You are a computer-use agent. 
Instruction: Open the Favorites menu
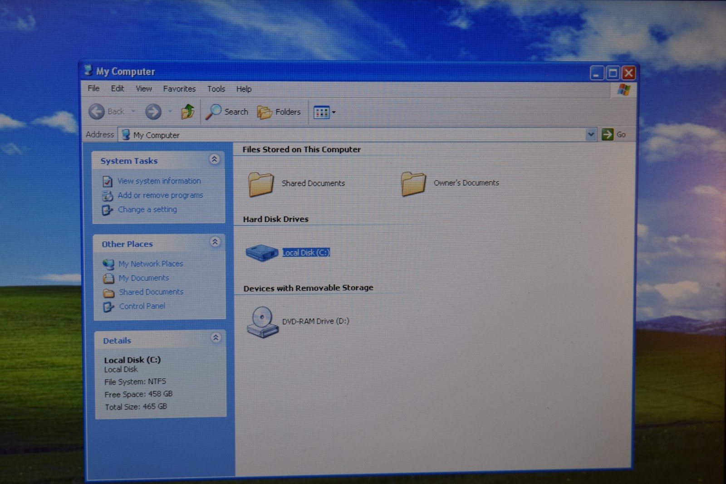click(x=179, y=89)
